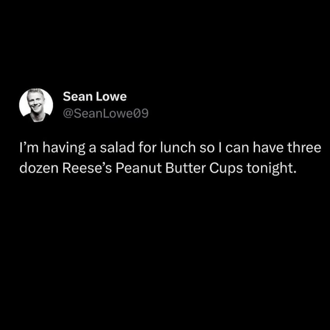The image size is (330, 330).
Task: Open the @SeanLowe09 handle link
Action: click(x=106, y=113)
